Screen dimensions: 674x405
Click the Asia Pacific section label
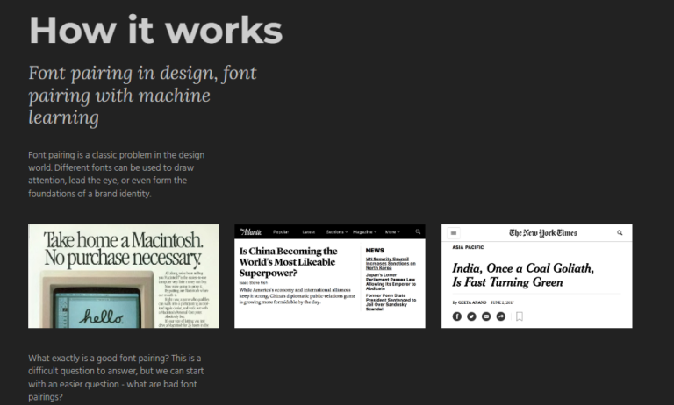[468, 248]
